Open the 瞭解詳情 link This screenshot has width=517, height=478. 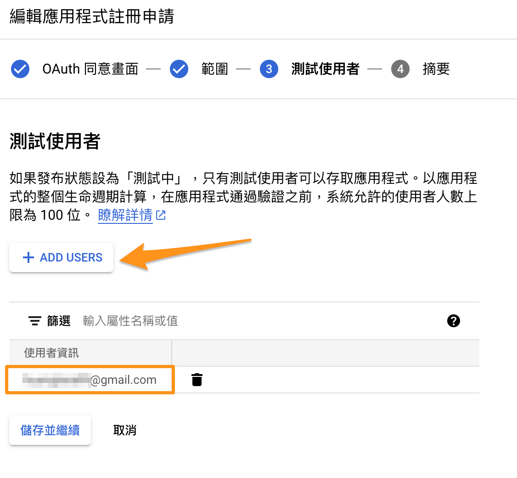125,215
